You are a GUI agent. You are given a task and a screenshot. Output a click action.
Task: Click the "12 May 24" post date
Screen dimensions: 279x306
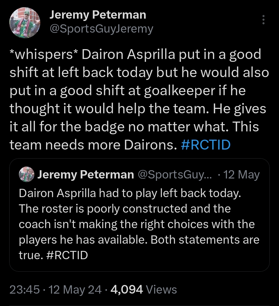point(75,289)
